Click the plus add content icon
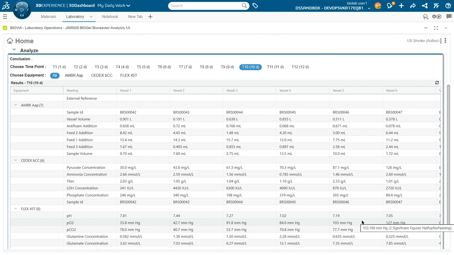 (402, 6)
